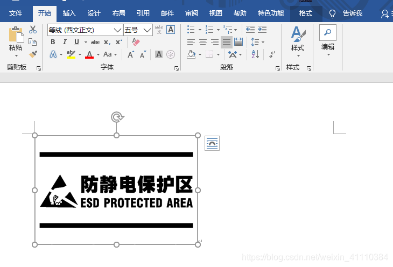Switch to the 布局 layout tab
Image resolution: width=393 pixels, height=267 pixels.
click(x=119, y=13)
